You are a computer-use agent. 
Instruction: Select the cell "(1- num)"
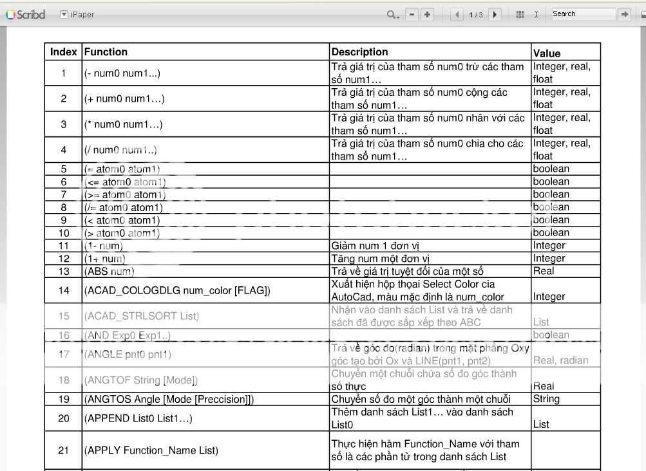point(205,246)
